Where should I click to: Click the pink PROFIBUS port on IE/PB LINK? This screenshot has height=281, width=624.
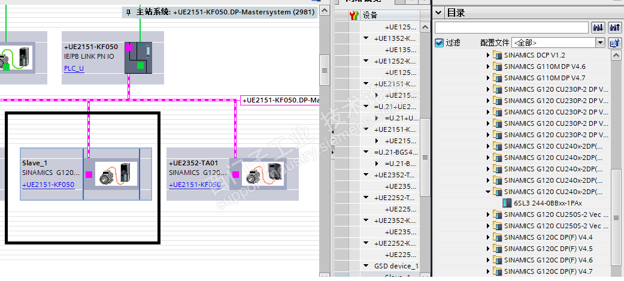(129, 48)
